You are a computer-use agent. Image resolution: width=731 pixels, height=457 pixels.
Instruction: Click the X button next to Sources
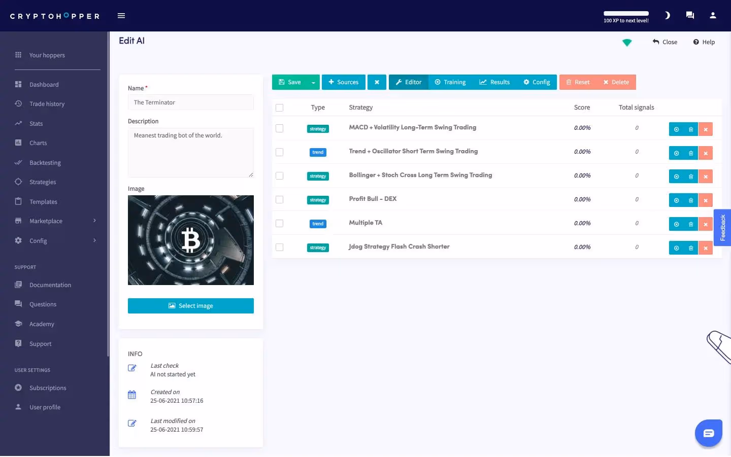377,82
